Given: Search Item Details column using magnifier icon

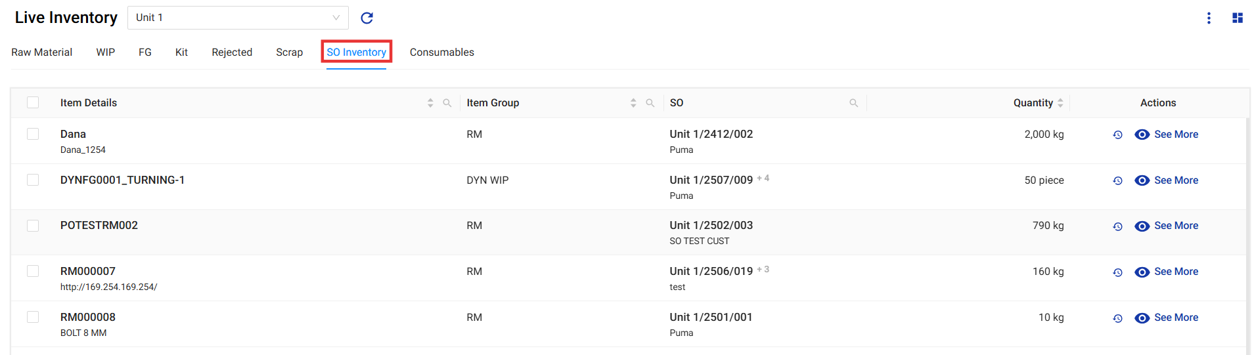Looking at the screenshot, I should click(x=447, y=103).
